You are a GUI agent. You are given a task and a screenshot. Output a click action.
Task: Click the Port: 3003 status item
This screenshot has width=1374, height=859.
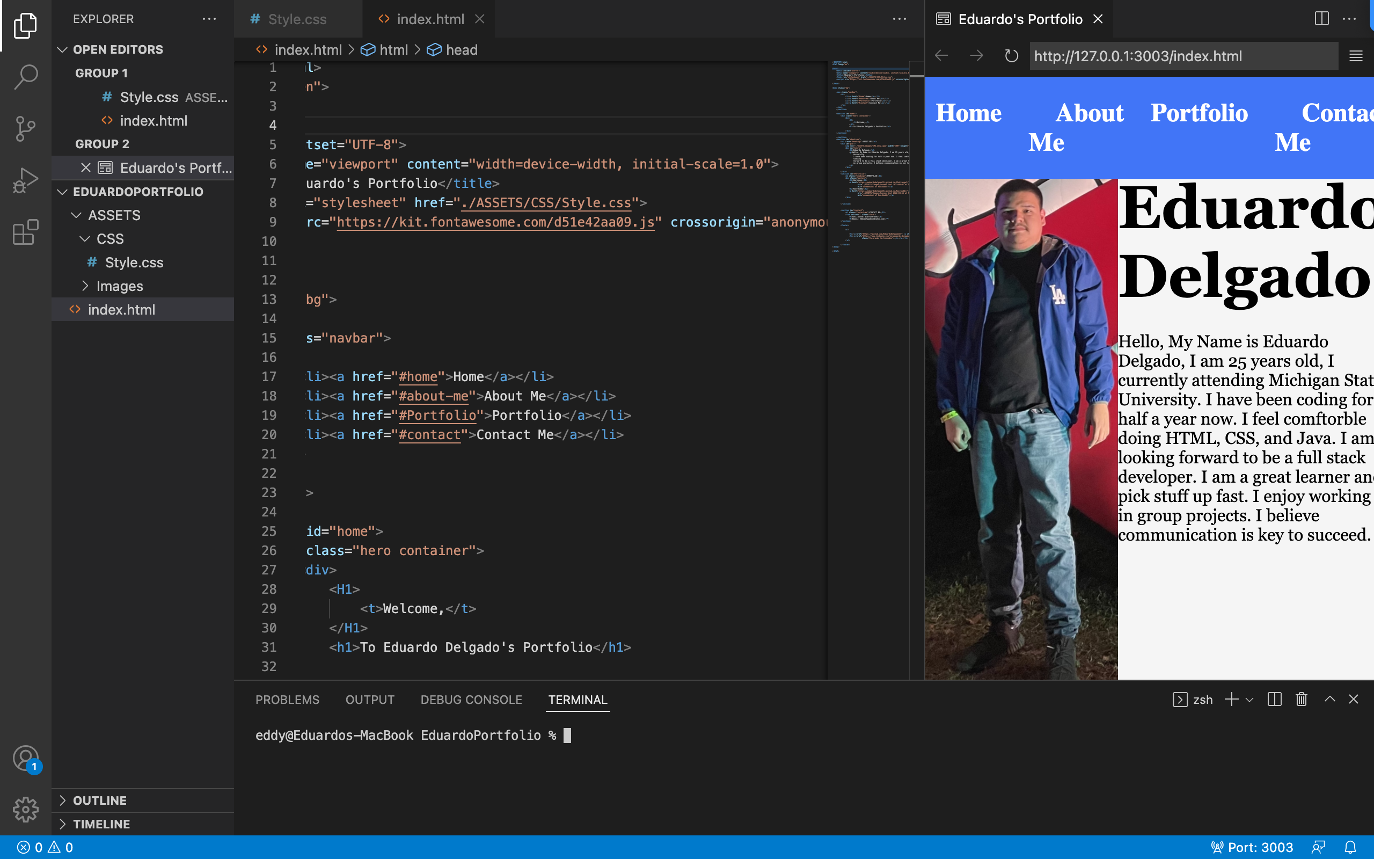pyautogui.click(x=1252, y=847)
